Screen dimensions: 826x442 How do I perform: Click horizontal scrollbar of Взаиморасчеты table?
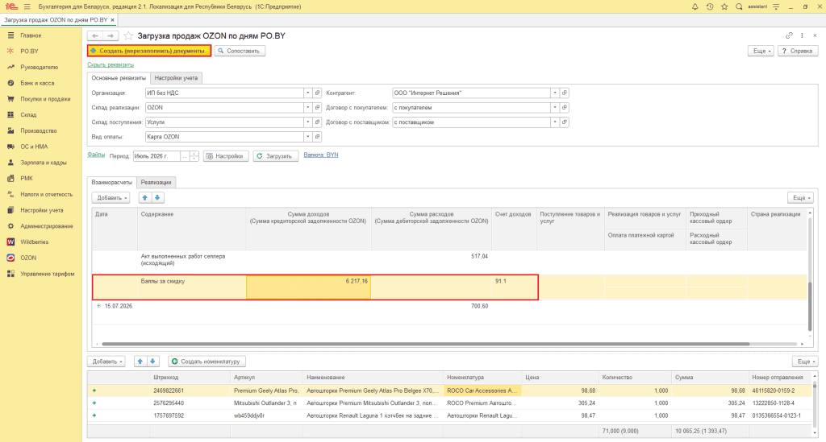[425, 345]
